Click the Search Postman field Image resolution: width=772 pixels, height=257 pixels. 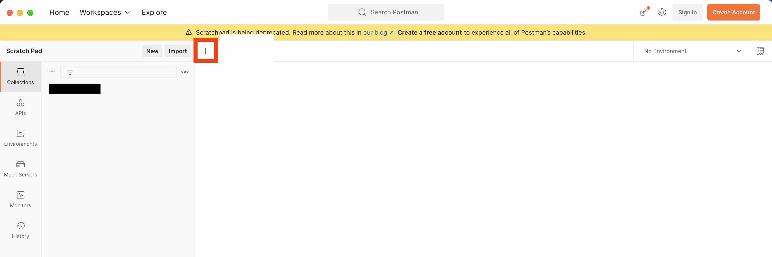386,12
